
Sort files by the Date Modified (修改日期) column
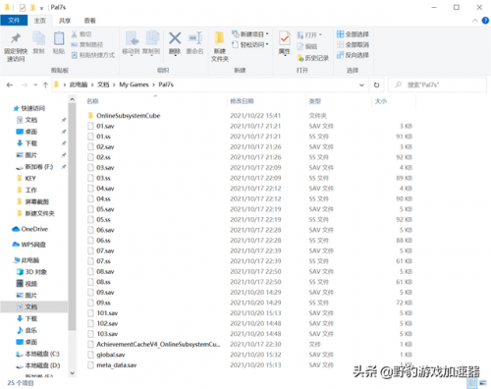click(242, 101)
